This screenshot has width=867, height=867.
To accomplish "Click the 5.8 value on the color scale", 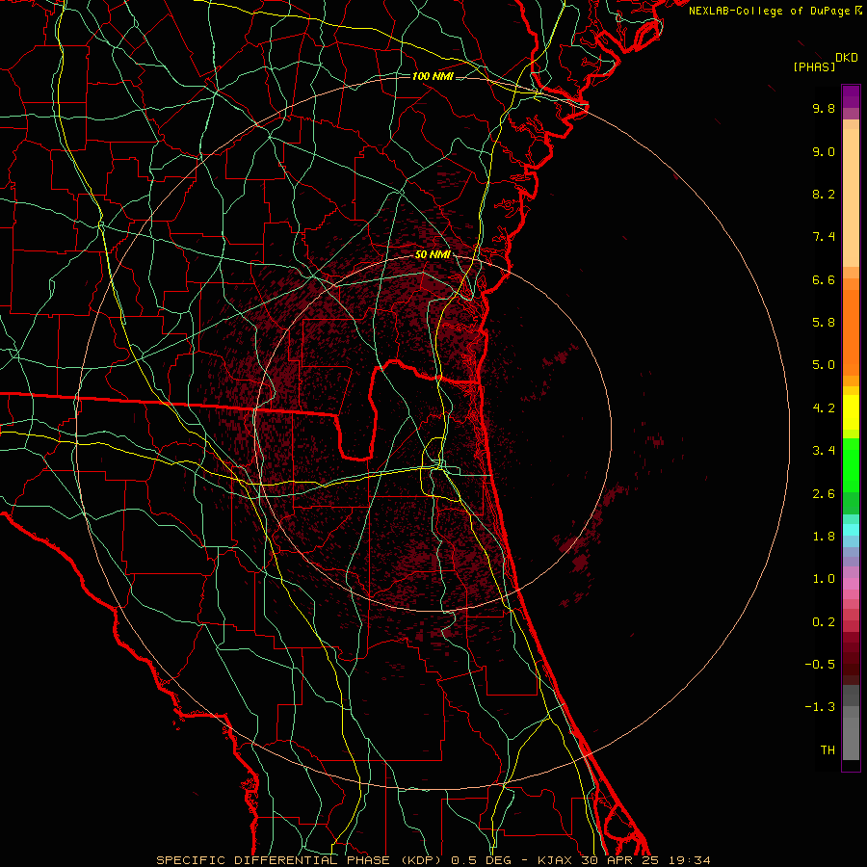I will tap(824, 323).
